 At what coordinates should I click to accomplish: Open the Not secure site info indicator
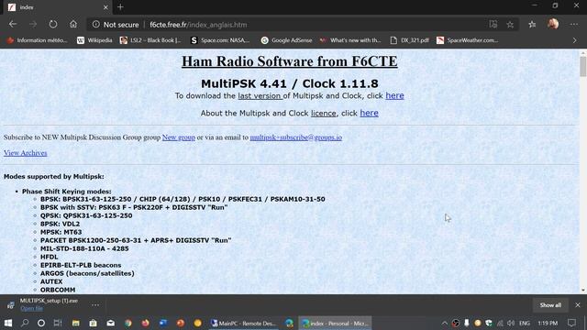[116, 25]
